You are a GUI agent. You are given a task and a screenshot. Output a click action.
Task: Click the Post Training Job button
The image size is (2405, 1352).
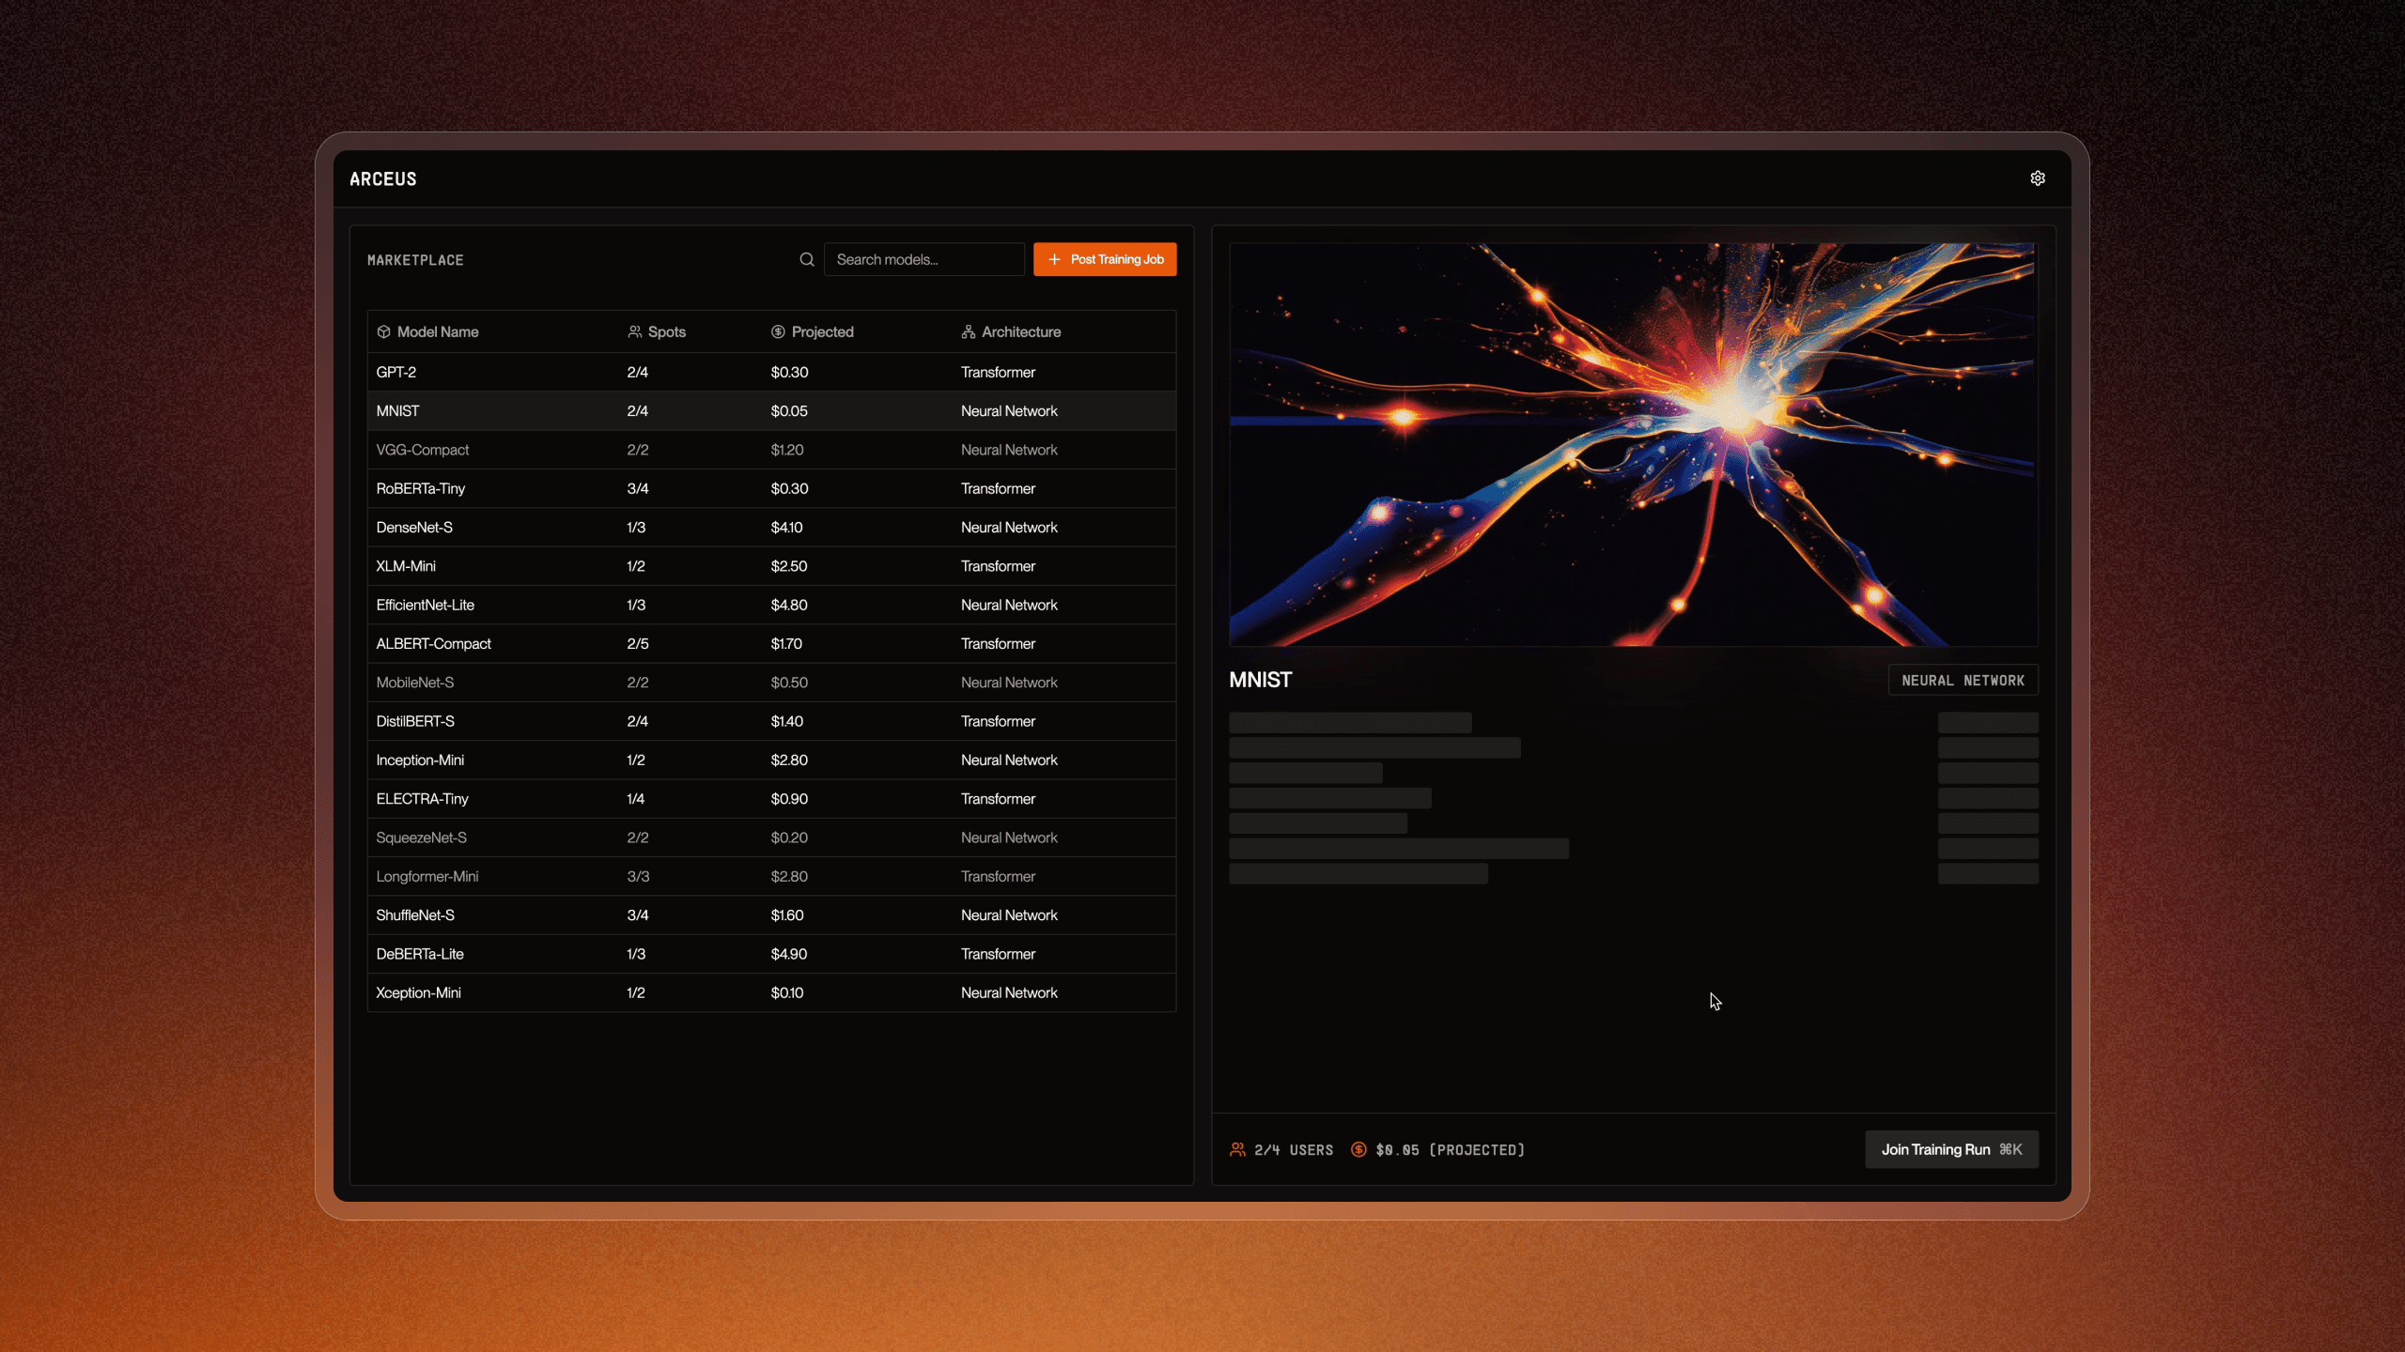click(1107, 259)
